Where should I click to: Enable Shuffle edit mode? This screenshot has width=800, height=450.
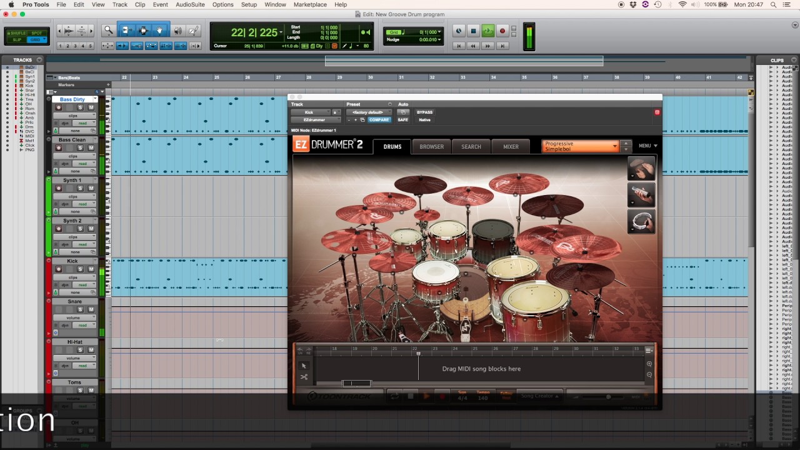(x=16, y=33)
